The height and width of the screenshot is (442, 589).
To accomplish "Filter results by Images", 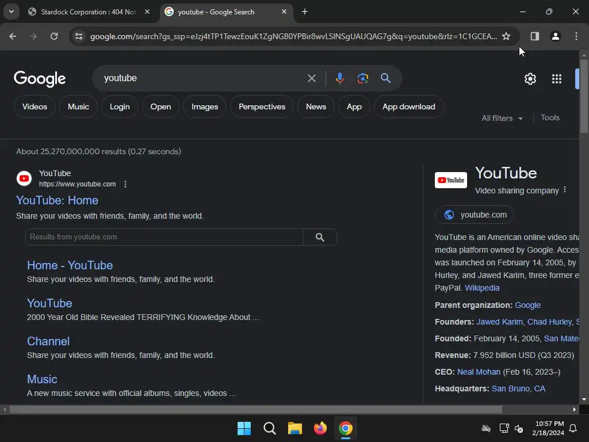I will (x=205, y=106).
